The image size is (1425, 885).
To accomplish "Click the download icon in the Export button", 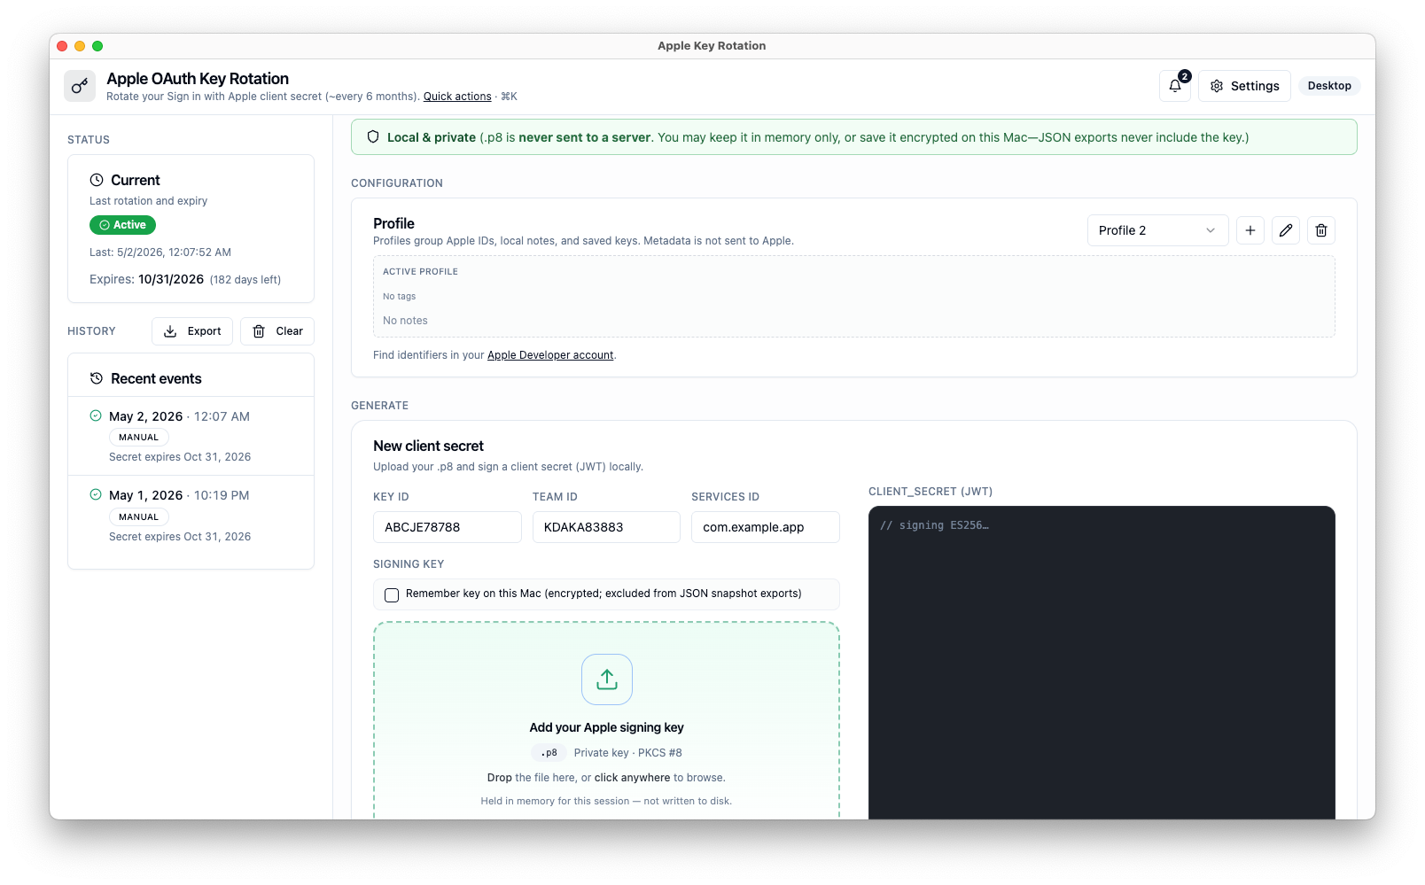I will pos(170,331).
